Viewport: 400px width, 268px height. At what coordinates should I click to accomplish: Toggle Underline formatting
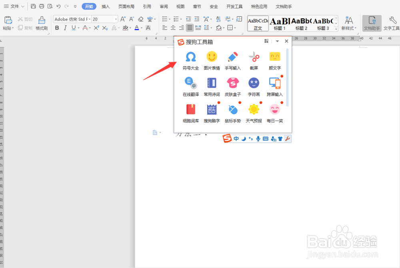[x=74, y=28]
